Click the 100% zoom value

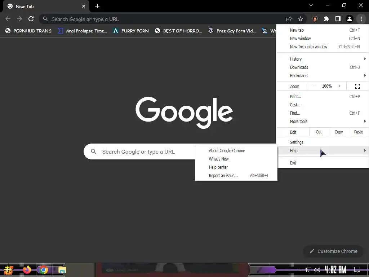[327, 86]
